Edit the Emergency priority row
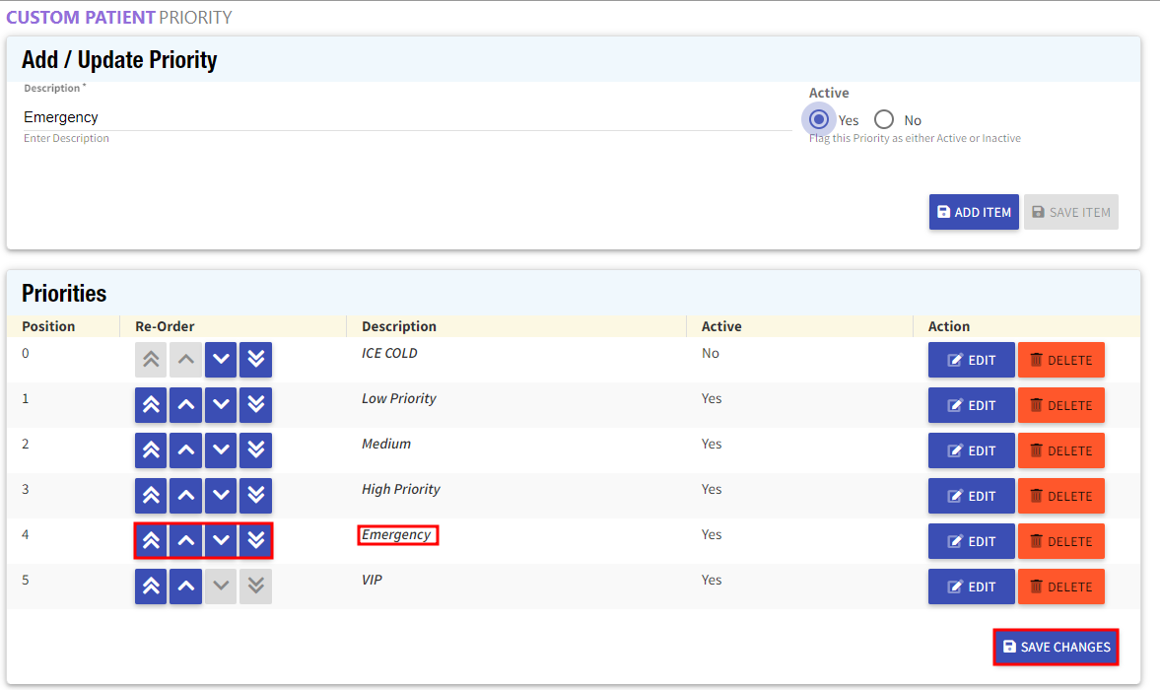 click(x=971, y=541)
